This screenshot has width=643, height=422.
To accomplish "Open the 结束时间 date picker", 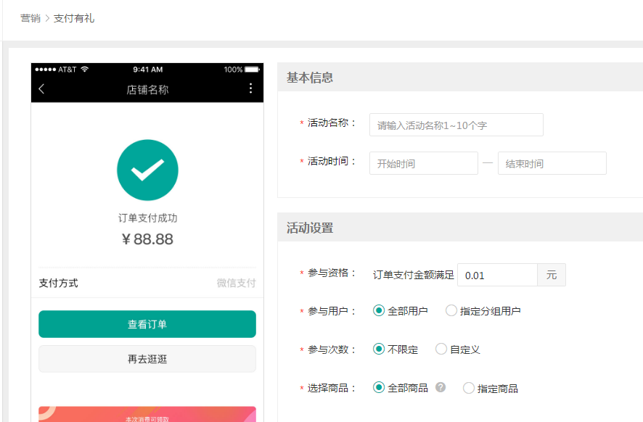I will 552,164.
